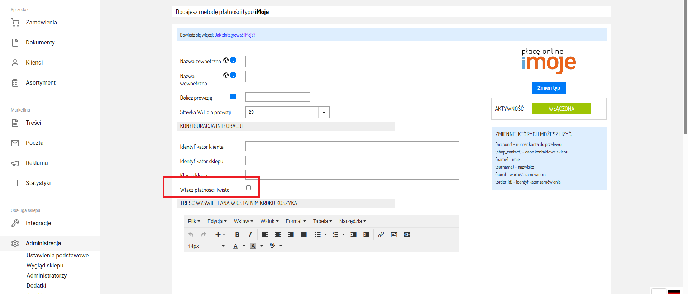Go to Ustawienia podstawowe in the sidebar
This screenshot has height=294, width=688.
point(57,256)
